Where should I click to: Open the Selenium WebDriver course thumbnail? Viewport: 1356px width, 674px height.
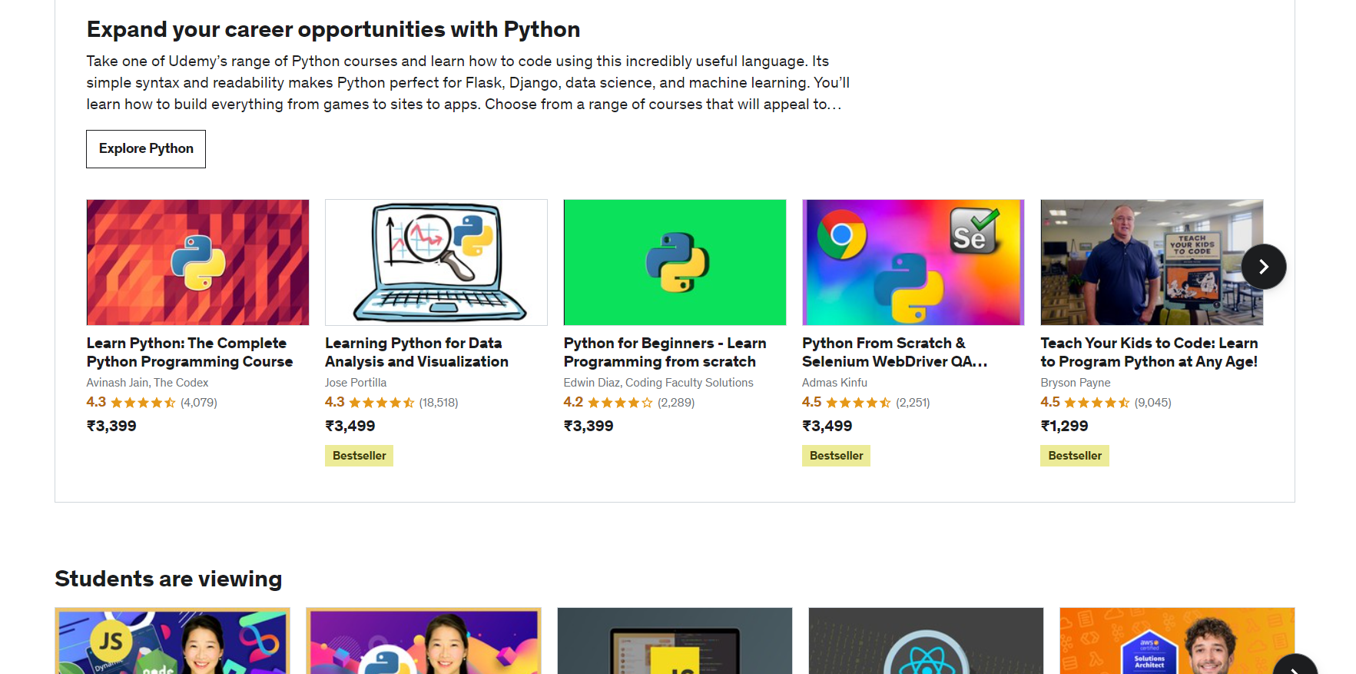pyautogui.click(x=913, y=262)
